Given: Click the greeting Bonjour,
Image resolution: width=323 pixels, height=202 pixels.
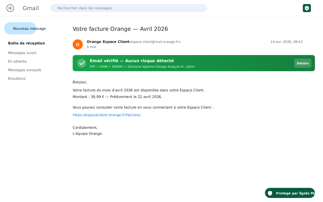Looking at the screenshot, I should point(80,82).
